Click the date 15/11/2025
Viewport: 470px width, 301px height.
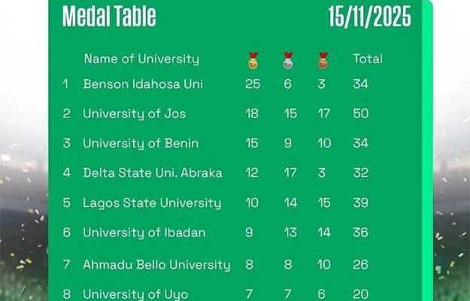(x=369, y=17)
